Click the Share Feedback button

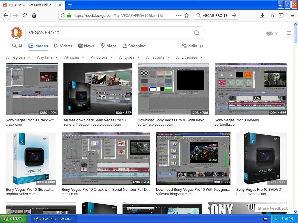(273, 208)
